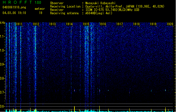The image size is (176, 112).
Task: Click the Receiving antenna label
Action: tap(64, 13)
